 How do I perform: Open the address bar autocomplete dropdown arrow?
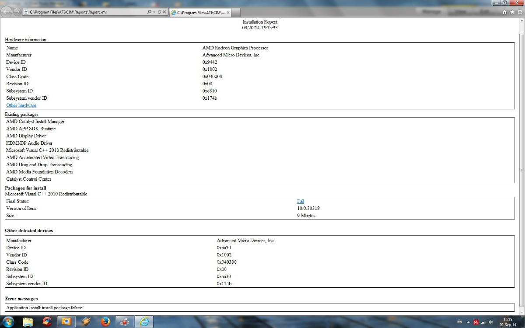pyautogui.click(x=154, y=12)
